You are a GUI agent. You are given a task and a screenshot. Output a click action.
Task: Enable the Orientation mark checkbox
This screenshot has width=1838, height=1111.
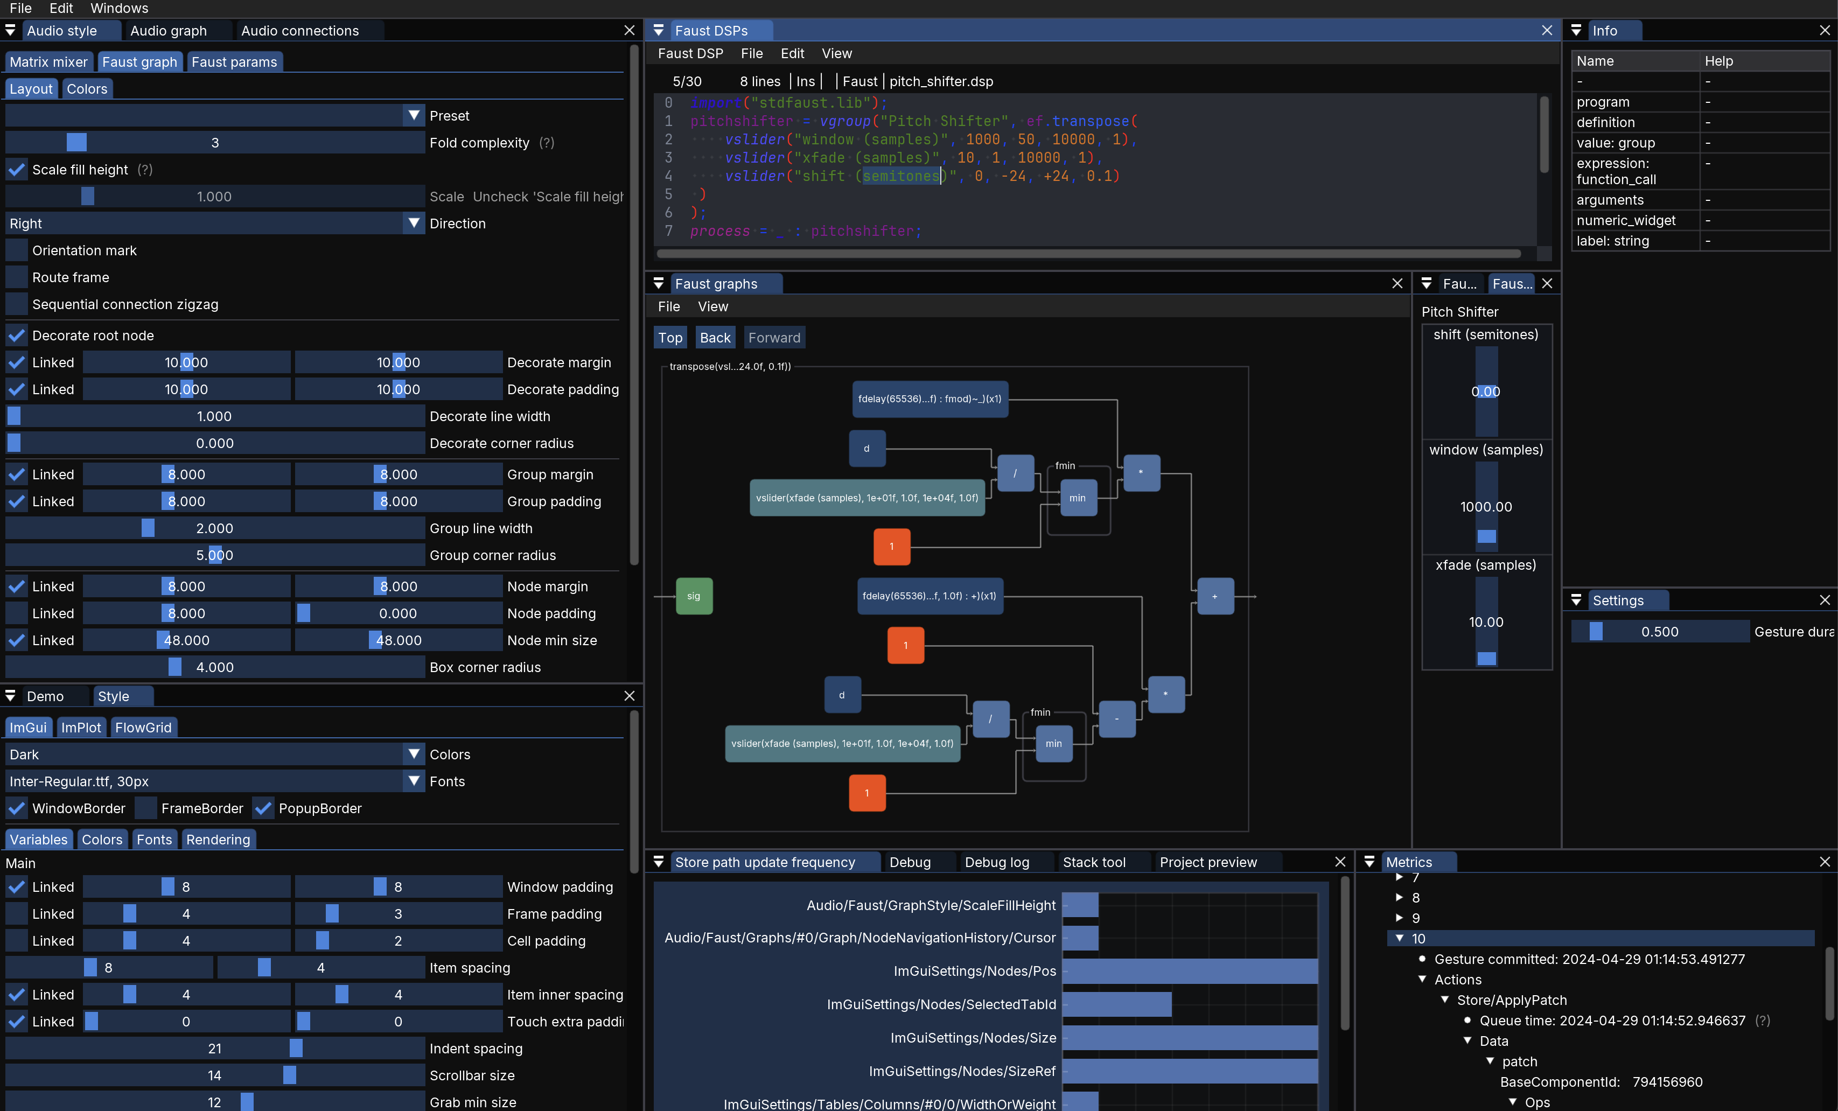[16, 251]
